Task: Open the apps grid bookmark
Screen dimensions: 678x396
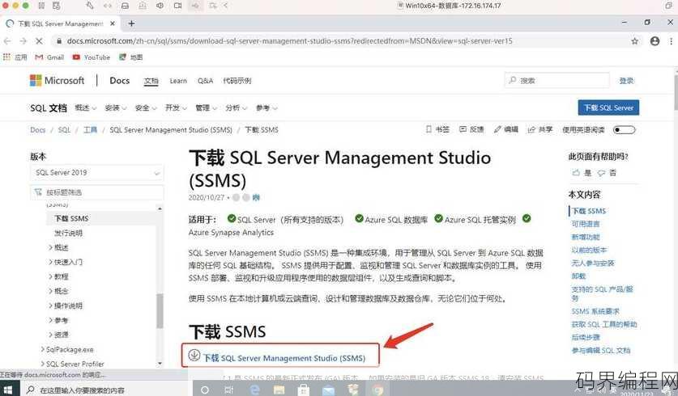Action: point(15,57)
